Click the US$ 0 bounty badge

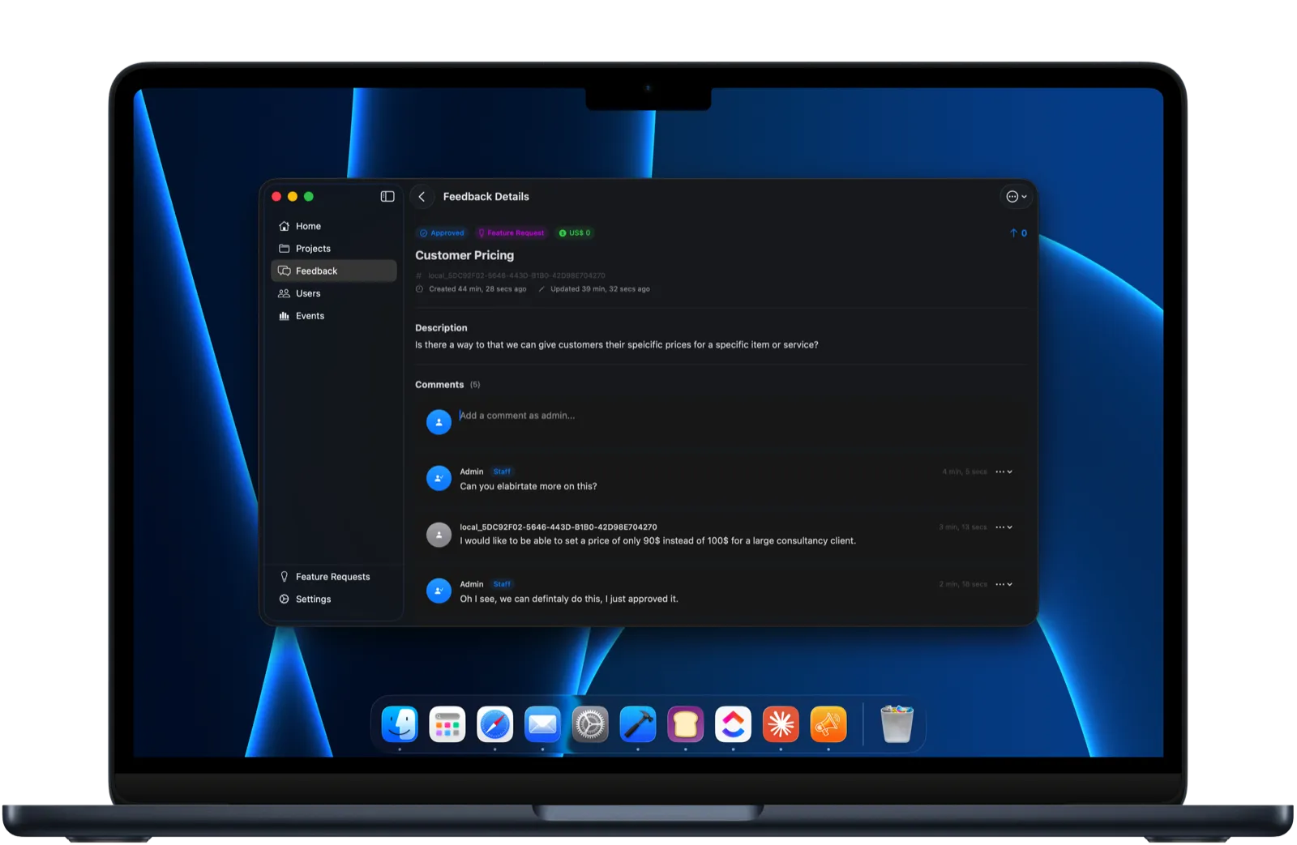(x=576, y=233)
